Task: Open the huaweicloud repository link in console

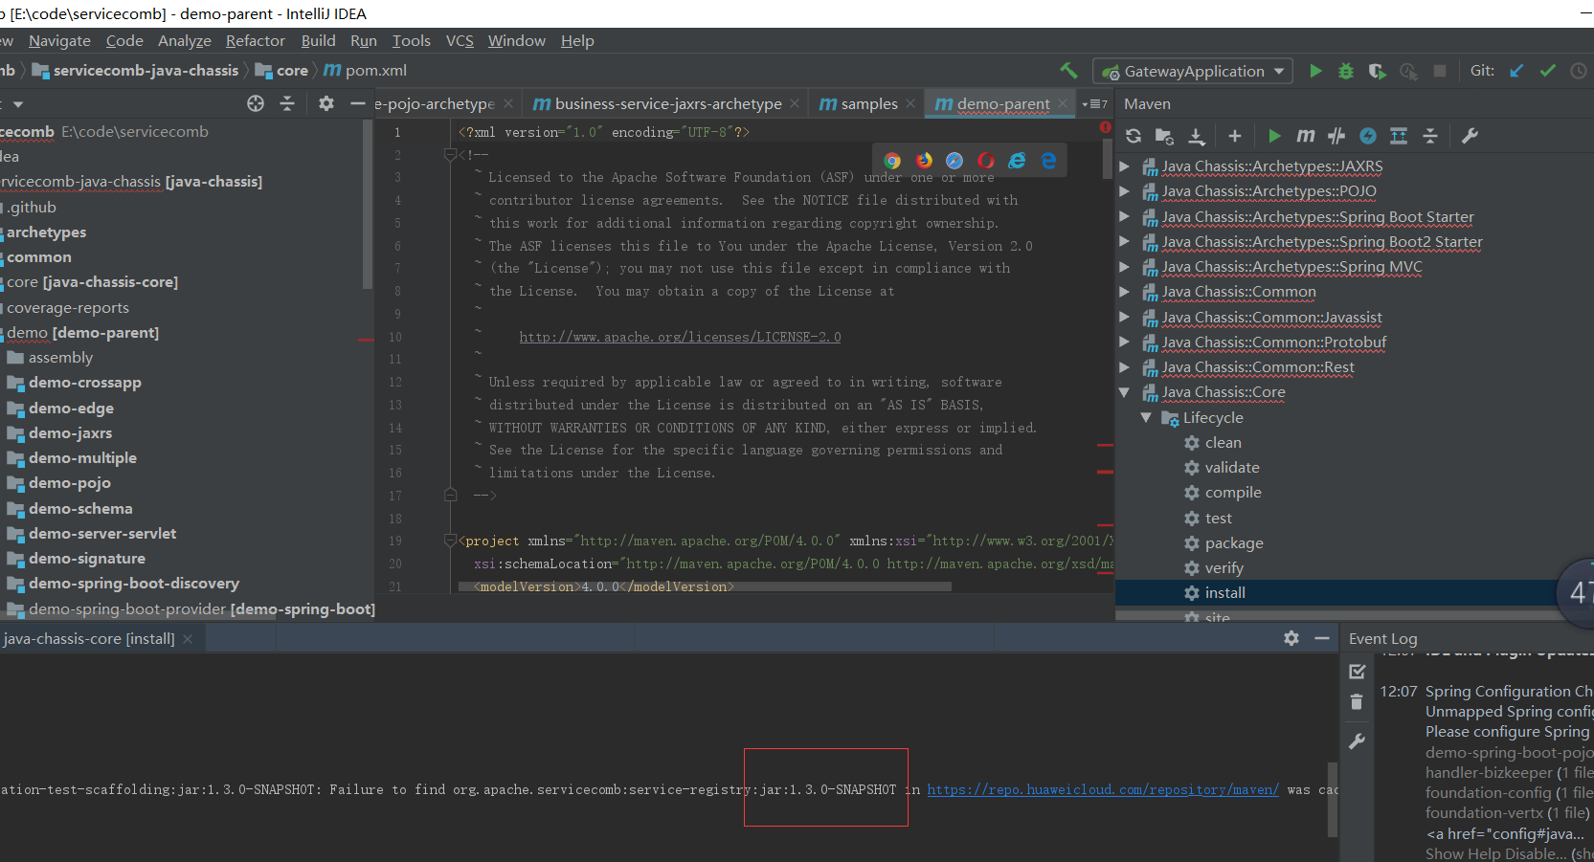Action: click(x=1102, y=789)
